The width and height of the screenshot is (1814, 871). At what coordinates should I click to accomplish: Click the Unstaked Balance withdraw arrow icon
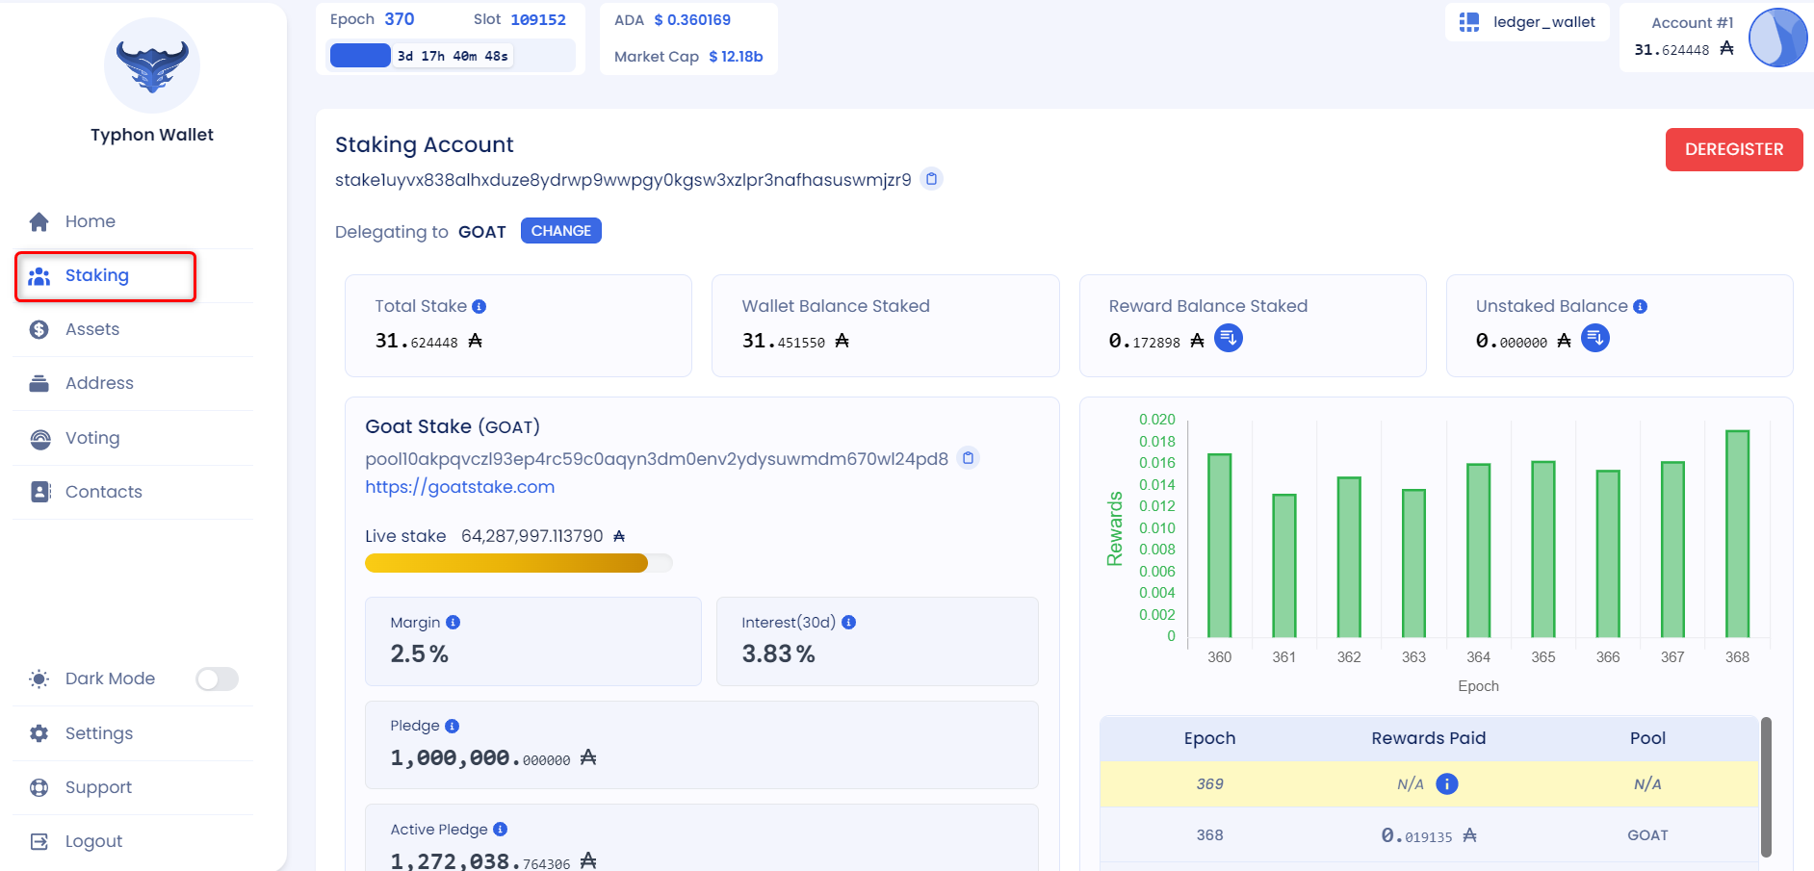tap(1595, 338)
